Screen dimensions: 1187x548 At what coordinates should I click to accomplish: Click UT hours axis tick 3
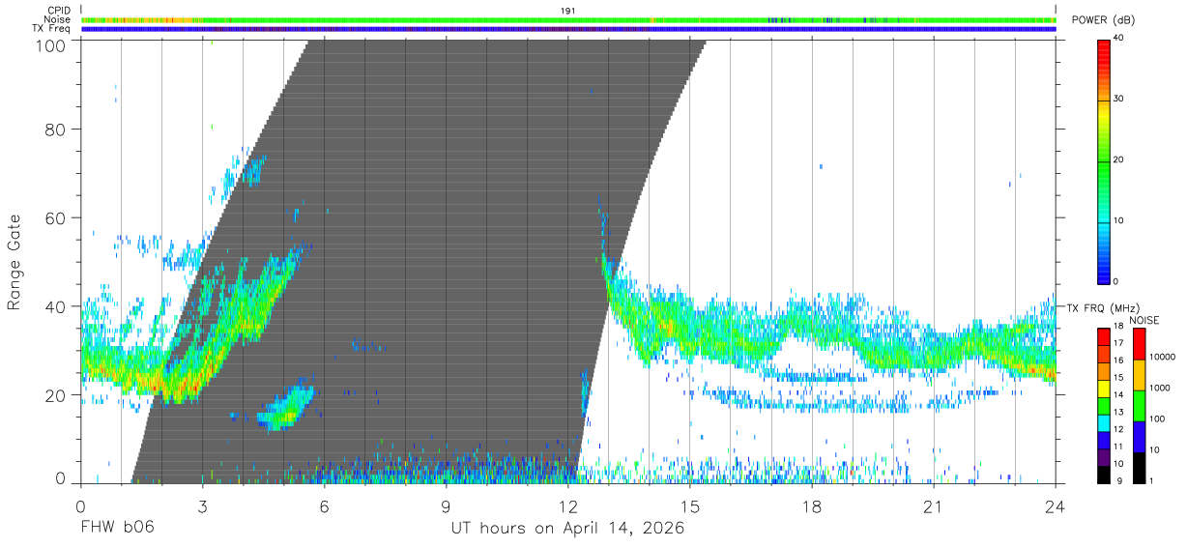202,505
